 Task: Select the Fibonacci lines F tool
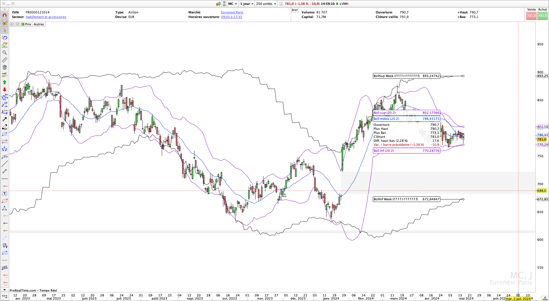pyautogui.click(x=5, y=245)
